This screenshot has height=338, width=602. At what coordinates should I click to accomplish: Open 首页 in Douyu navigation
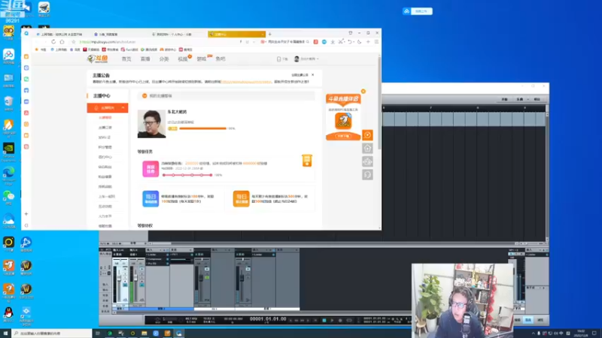[126, 59]
